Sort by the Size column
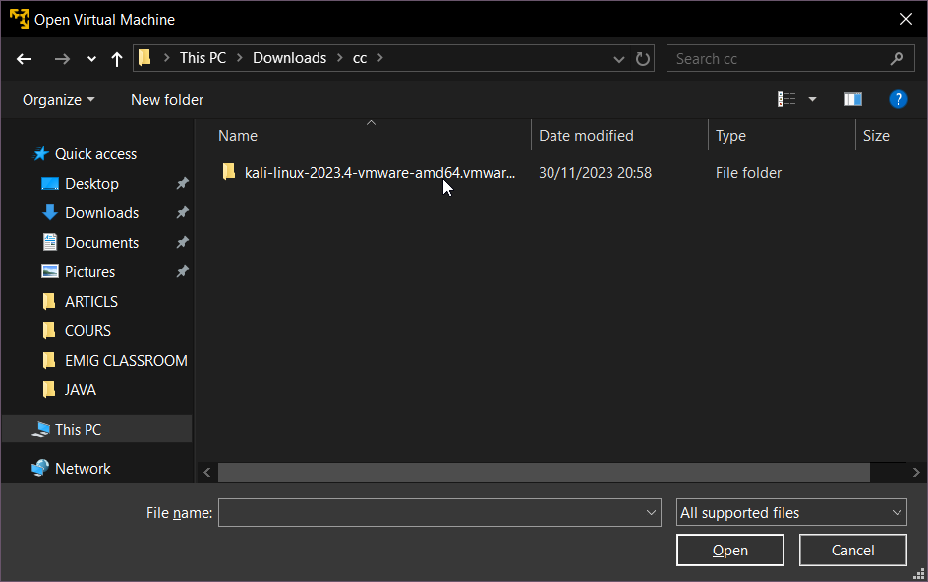The image size is (928, 582). (876, 136)
